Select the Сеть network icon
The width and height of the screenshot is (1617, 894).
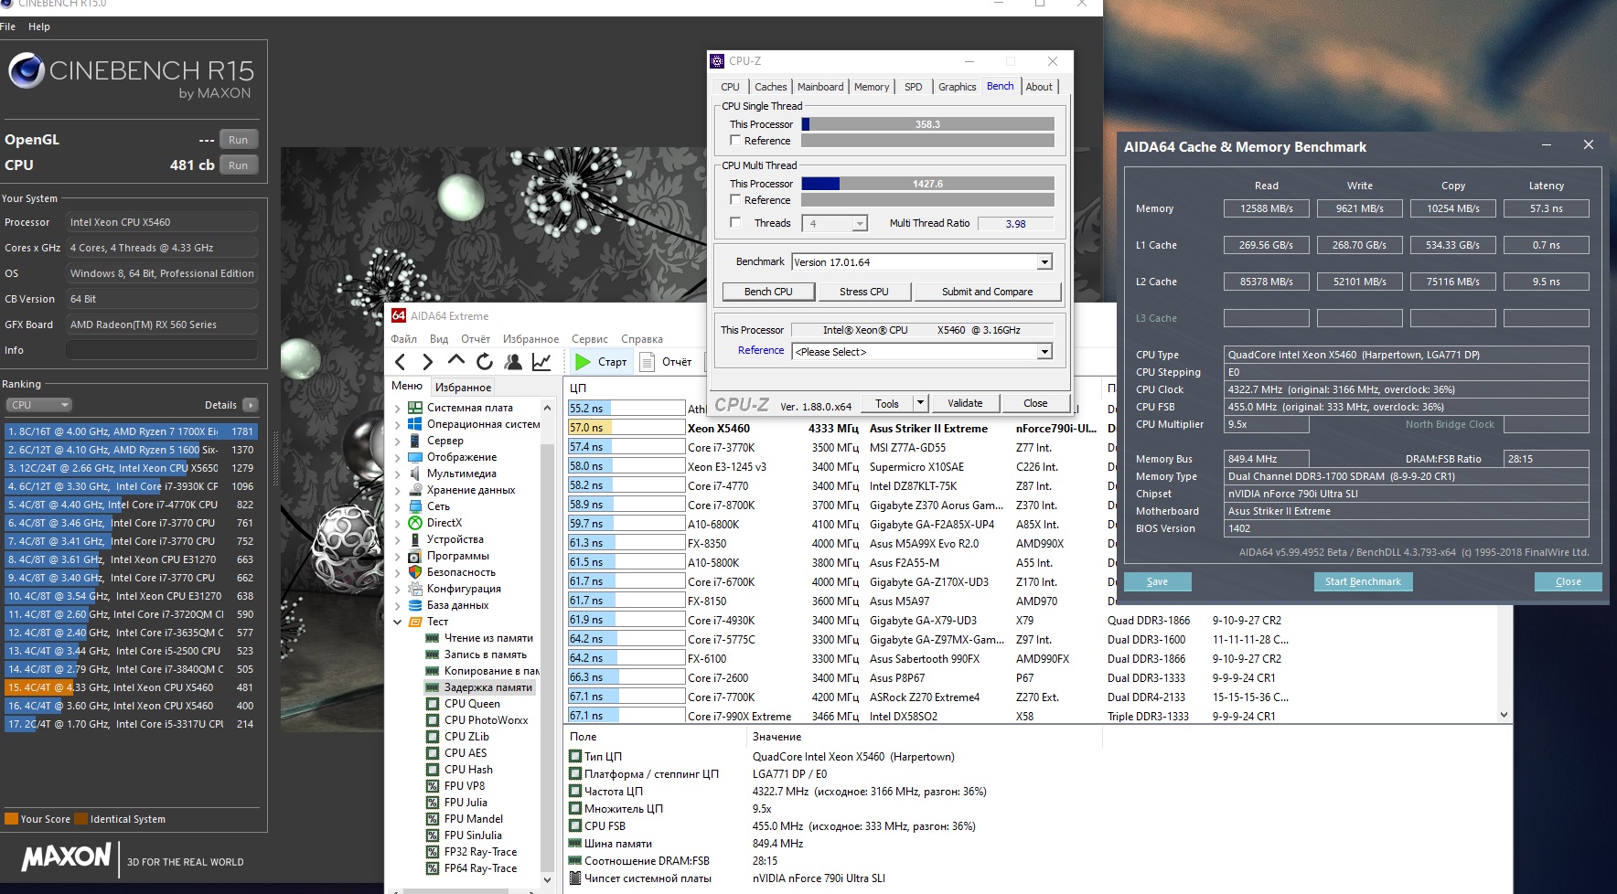(x=415, y=506)
